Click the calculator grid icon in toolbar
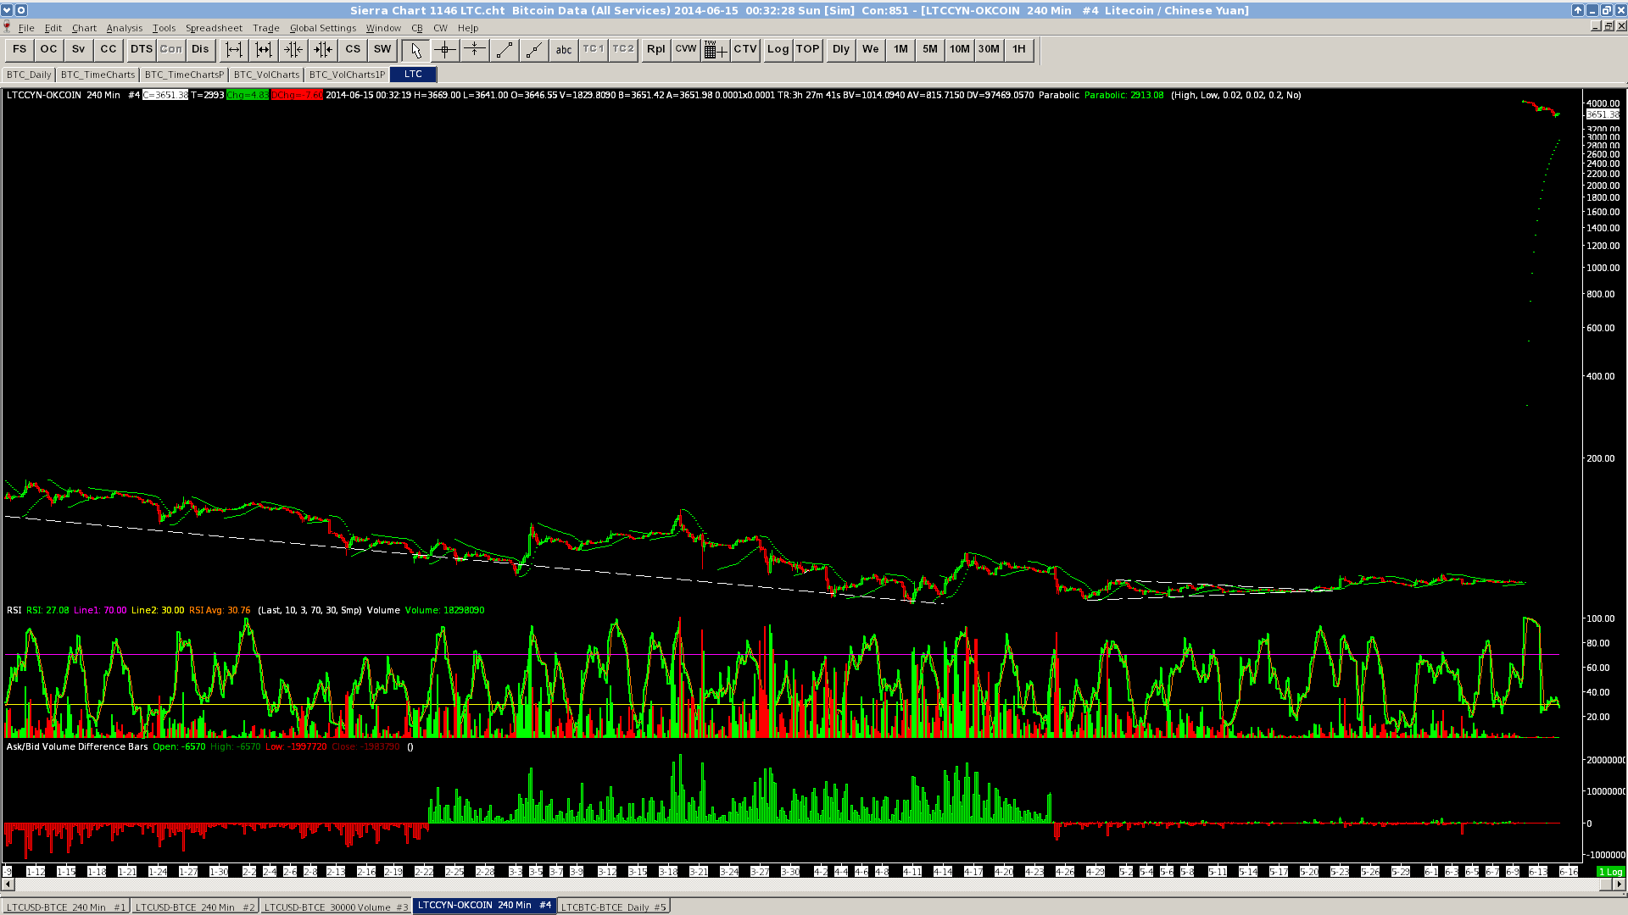This screenshot has width=1628, height=915. 715,49
